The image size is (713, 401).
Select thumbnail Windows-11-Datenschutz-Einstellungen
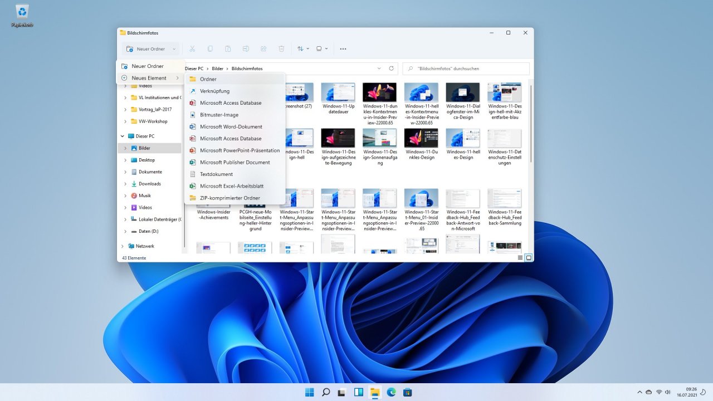(x=504, y=146)
